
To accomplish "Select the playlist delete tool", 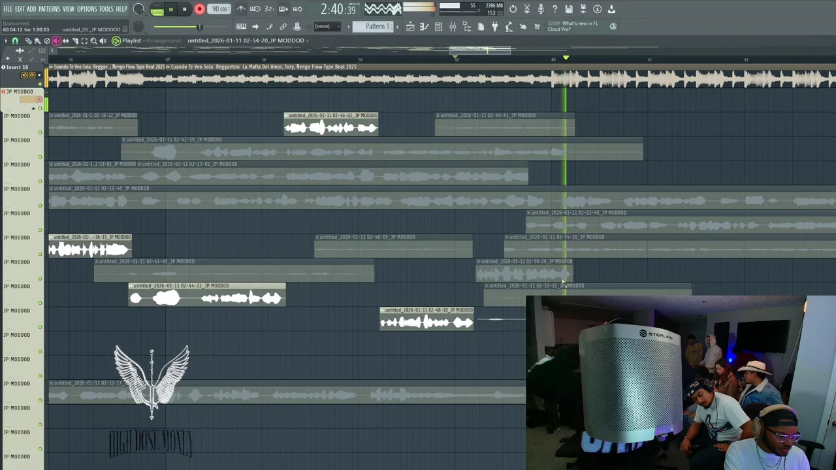I will (46, 40).
